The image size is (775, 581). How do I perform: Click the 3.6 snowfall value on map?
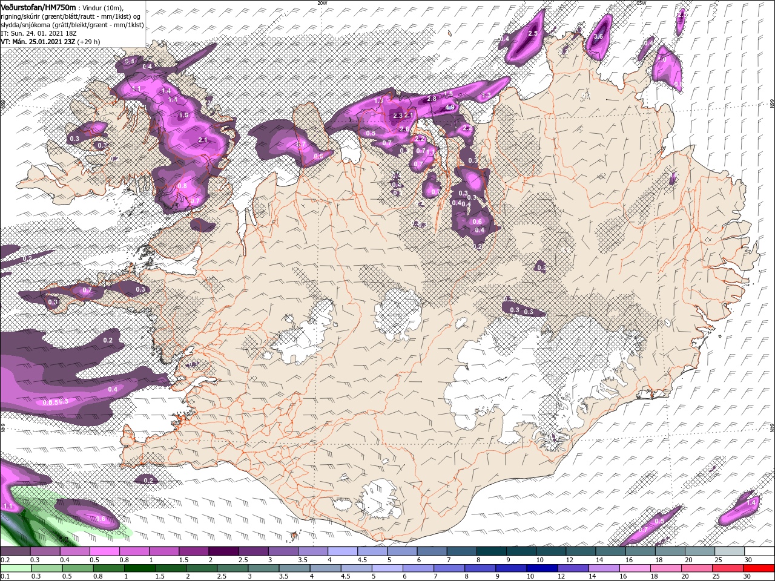click(598, 37)
